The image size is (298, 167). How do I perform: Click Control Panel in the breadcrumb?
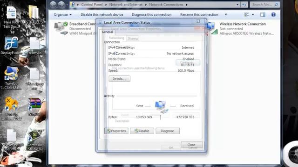(92, 5)
